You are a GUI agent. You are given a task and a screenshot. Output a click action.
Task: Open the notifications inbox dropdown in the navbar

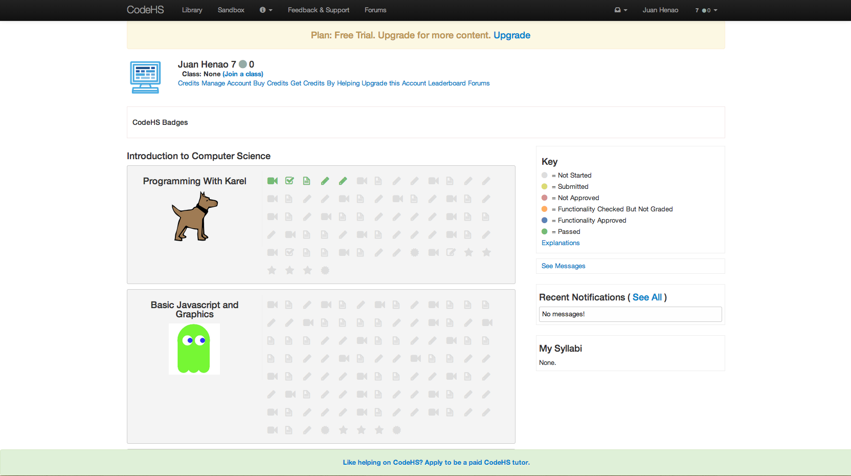point(621,10)
